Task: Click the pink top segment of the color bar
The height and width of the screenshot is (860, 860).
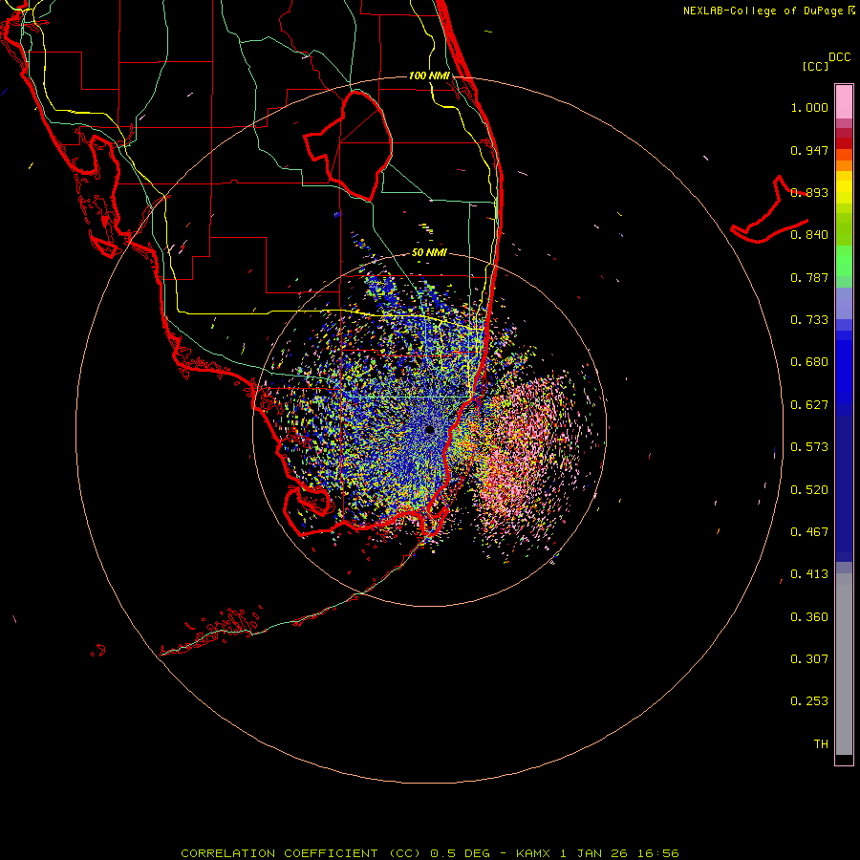Action: 844,102
